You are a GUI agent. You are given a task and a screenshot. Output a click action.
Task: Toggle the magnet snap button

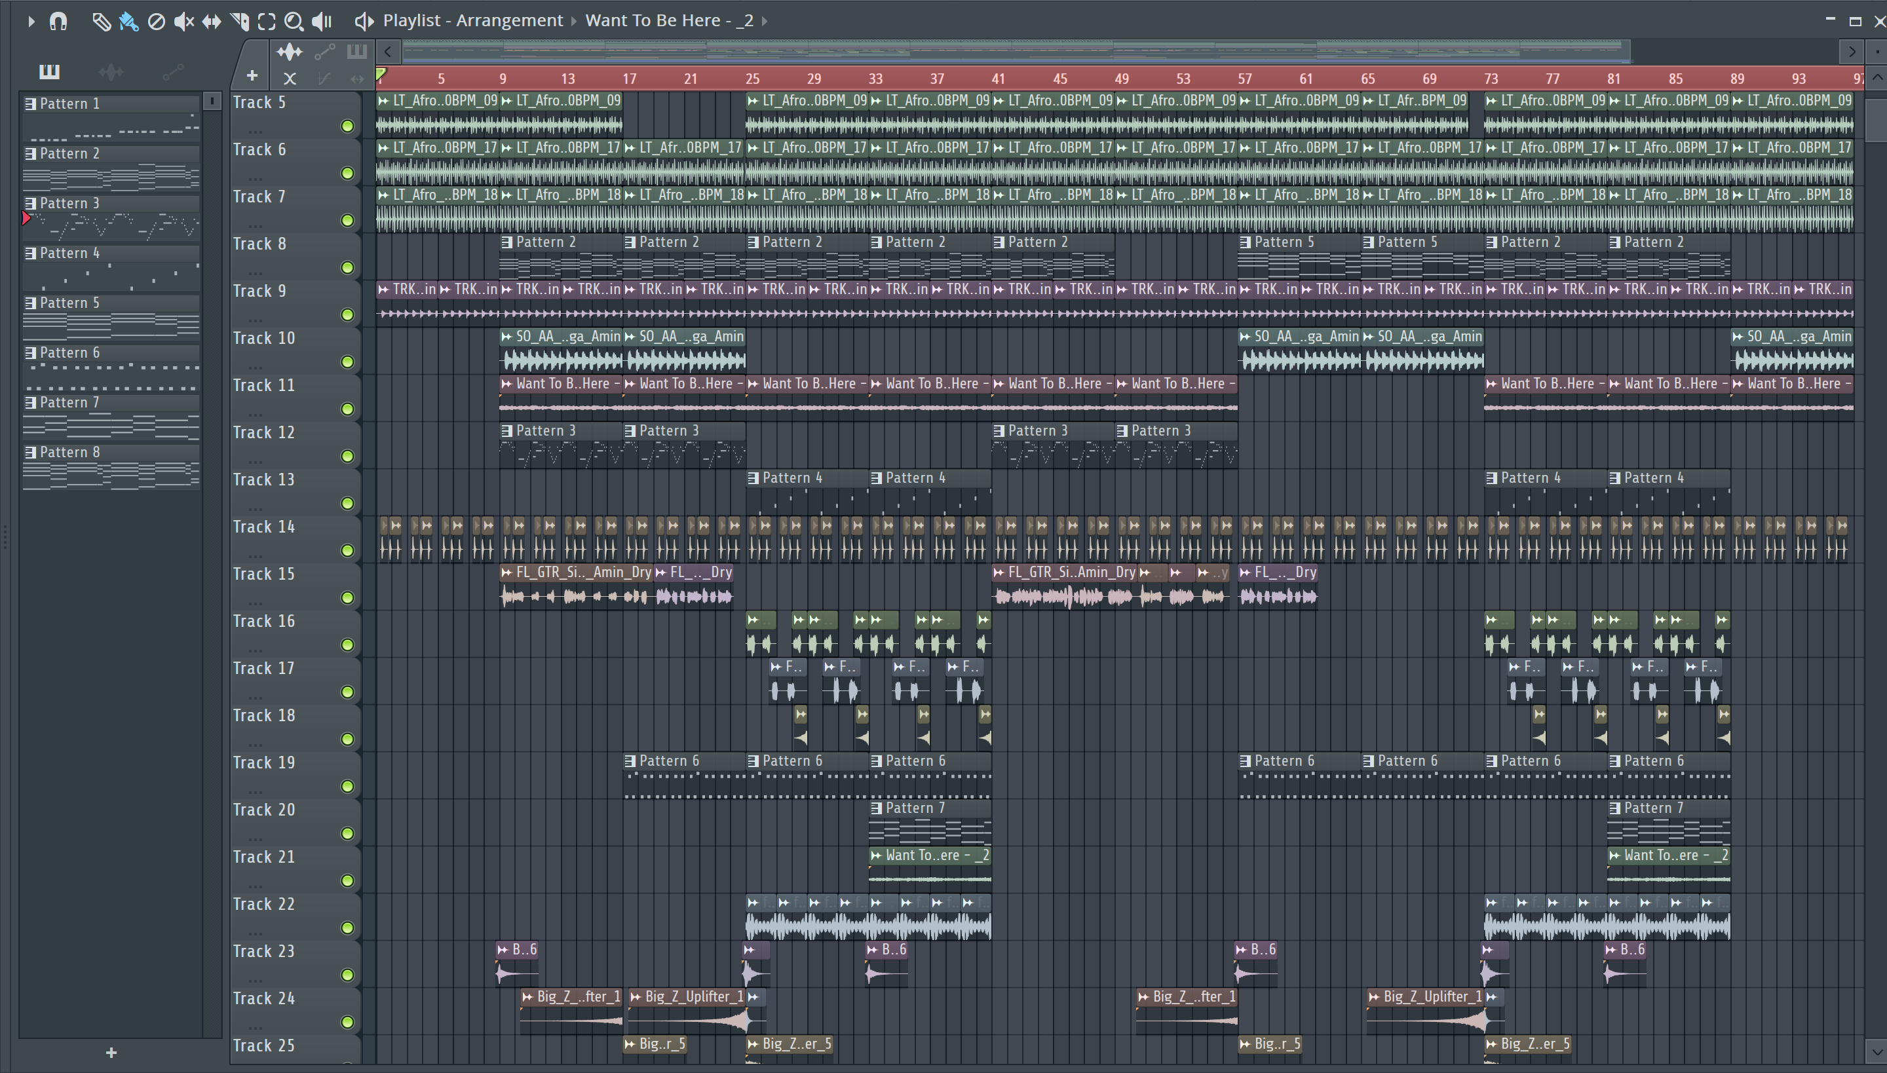click(x=58, y=22)
